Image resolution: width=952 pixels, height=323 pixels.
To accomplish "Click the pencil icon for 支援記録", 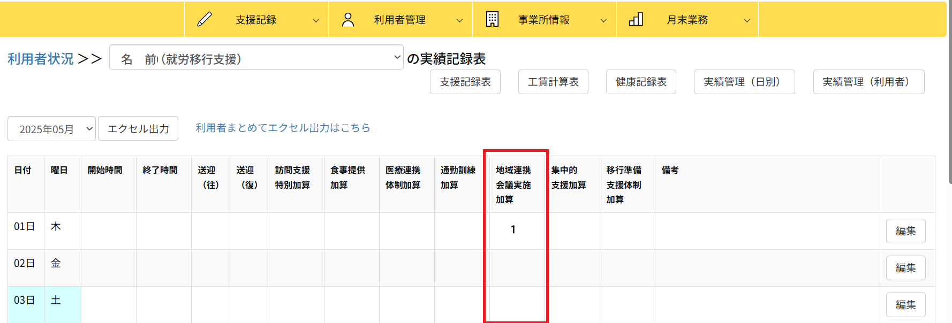I will point(205,20).
